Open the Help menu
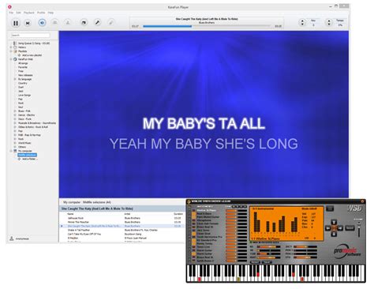The width and height of the screenshot is (374, 289). point(50,13)
